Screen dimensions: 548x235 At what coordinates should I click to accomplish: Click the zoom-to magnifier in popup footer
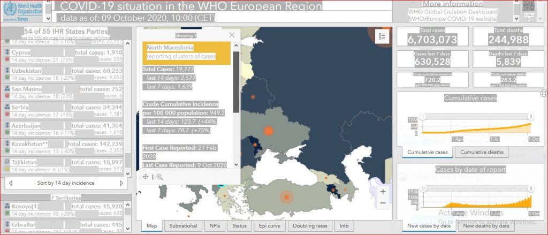159,177
